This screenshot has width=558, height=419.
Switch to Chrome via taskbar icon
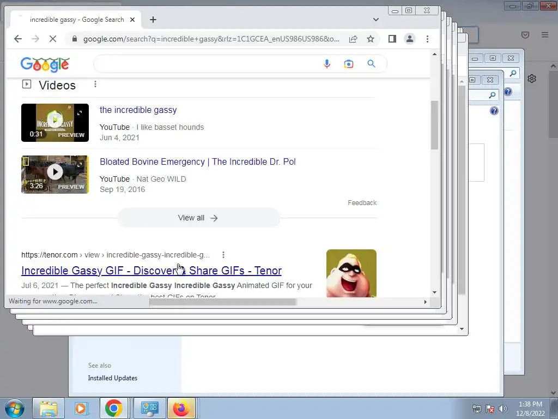coord(113,408)
